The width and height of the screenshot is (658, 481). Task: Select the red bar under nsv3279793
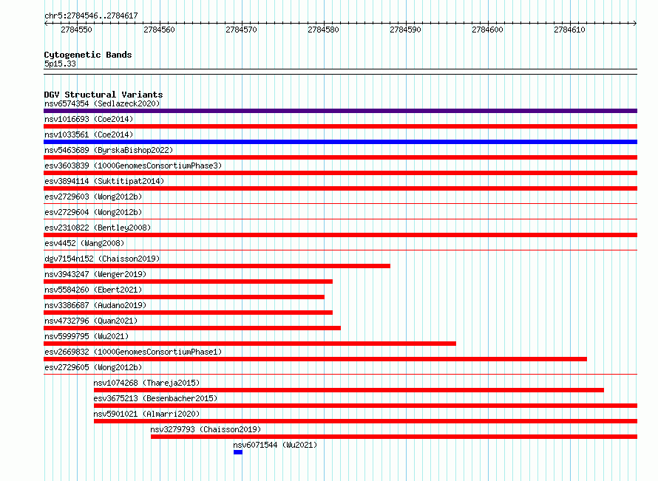coord(394,437)
